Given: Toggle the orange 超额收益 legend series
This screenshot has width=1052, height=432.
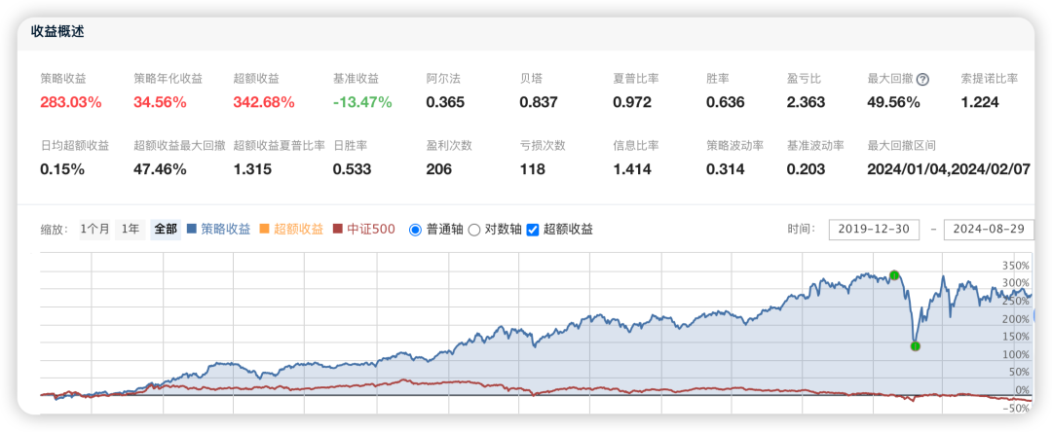Looking at the screenshot, I should coord(291,229).
